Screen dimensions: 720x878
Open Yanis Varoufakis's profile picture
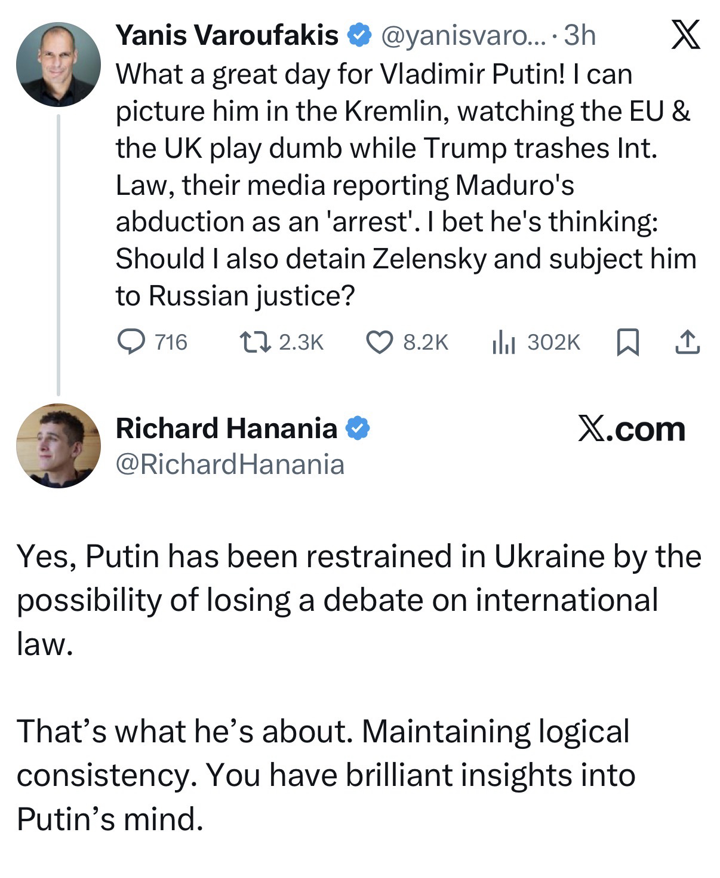click(x=59, y=65)
